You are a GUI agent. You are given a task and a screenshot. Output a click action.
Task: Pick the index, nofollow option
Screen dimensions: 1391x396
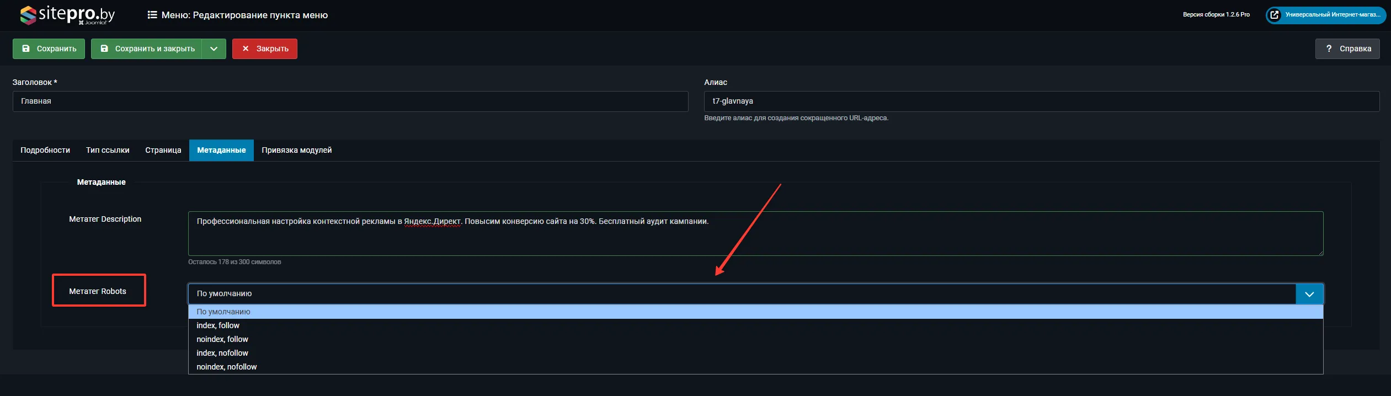click(x=222, y=353)
